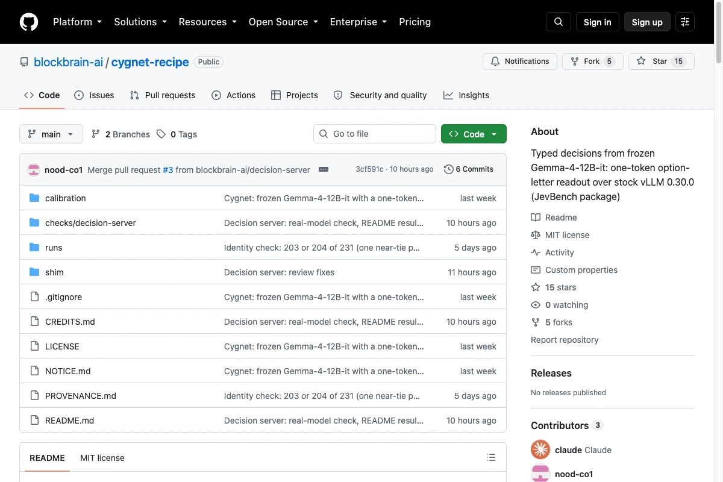Screen dimensions: 723x482
Task: View the 2 Branches list
Action: 120,134
